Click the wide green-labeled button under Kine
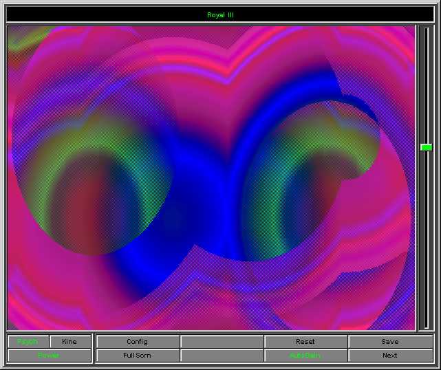The height and width of the screenshot is (370, 441). coord(50,356)
